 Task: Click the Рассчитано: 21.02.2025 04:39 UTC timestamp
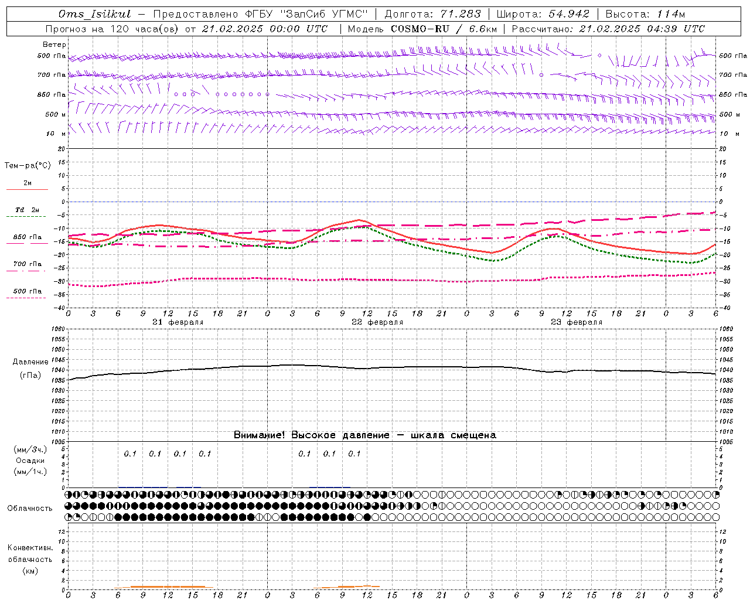pyautogui.click(x=608, y=29)
